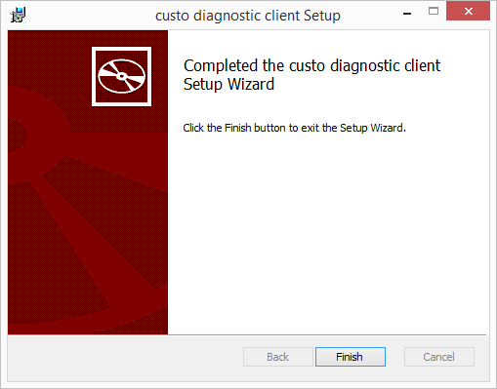The width and height of the screenshot is (497, 389).
Task: Click the disc logo in the red banner
Action: 121,76
